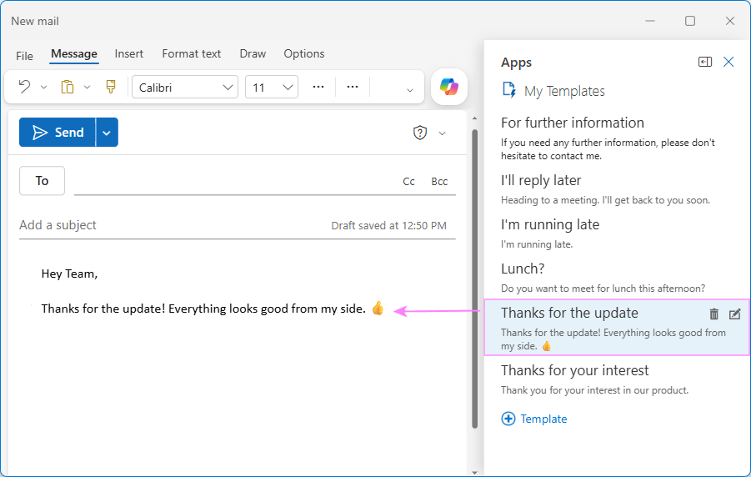Viewport: 751px width, 477px height.
Task: Select the Format Painter icon
Action: tap(111, 87)
